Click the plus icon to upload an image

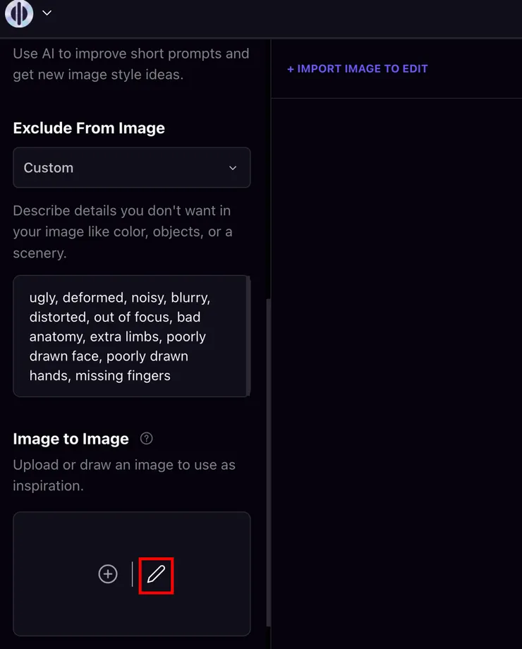point(108,574)
